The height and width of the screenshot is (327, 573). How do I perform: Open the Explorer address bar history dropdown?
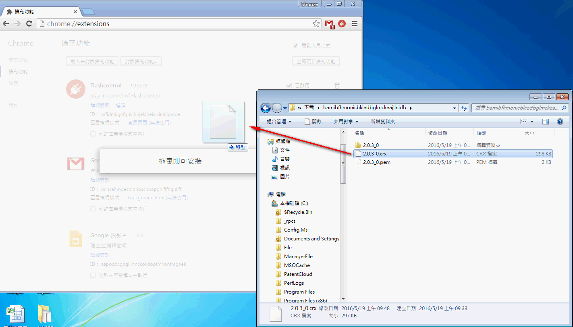pos(455,108)
